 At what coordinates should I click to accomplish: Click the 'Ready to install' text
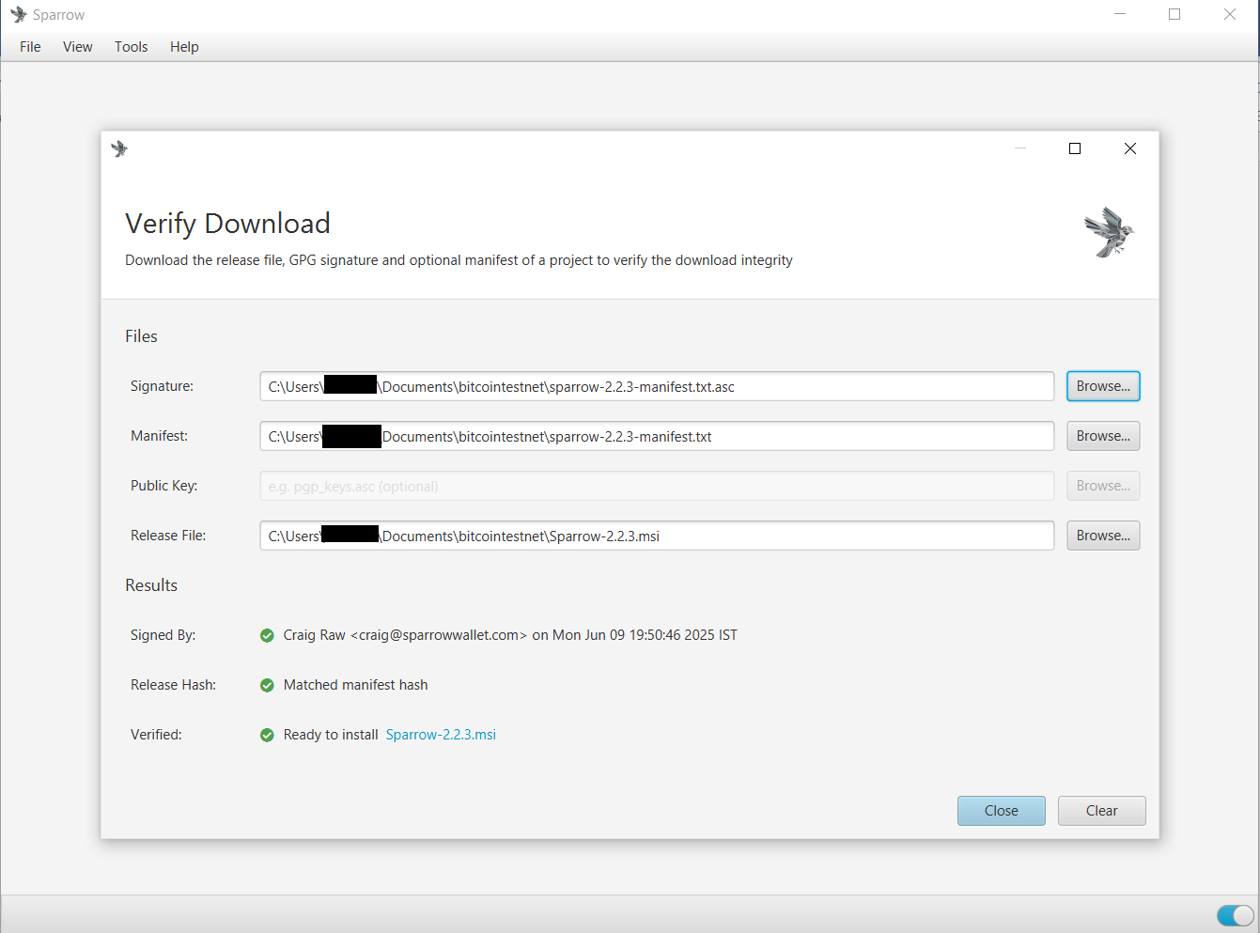(x=331, y=735)
